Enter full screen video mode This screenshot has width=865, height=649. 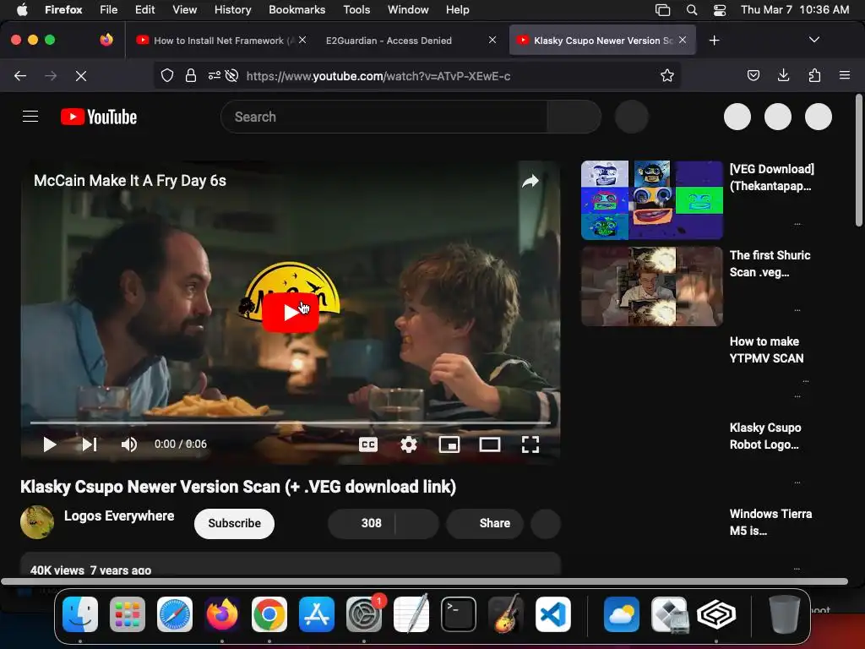530,444
